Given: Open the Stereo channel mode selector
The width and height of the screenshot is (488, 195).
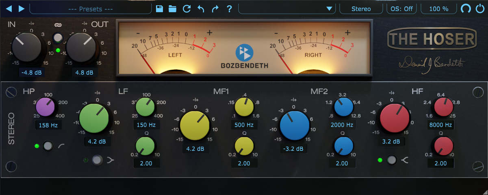Looking at the screenshot, I should click(361, 9).
